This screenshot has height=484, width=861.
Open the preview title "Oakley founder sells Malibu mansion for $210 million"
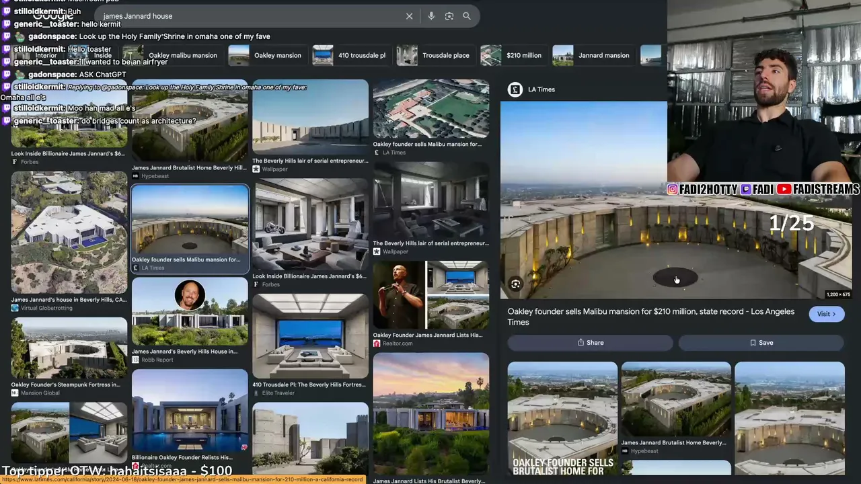pos(650,317)
